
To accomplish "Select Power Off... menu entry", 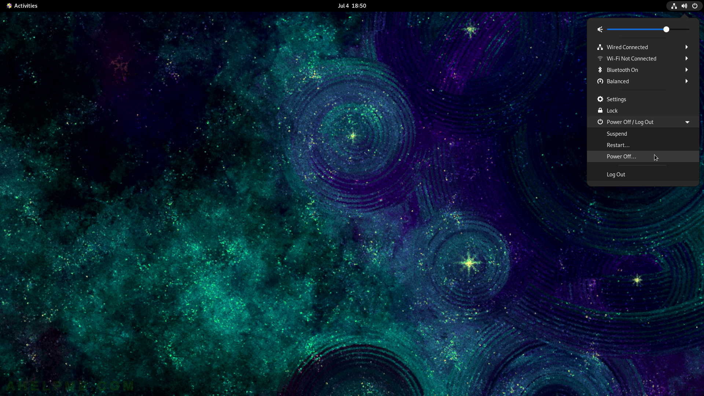I will pos(643,157).
